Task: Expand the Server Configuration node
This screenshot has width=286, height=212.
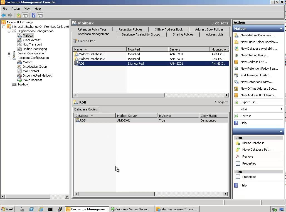Action: (x=9, y=53)
